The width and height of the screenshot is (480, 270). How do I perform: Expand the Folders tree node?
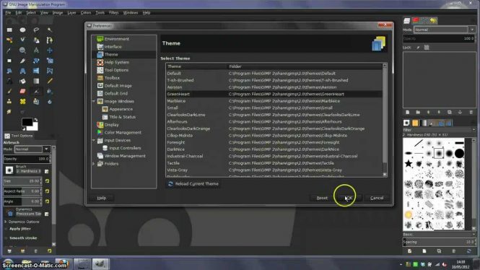point(94,164)
